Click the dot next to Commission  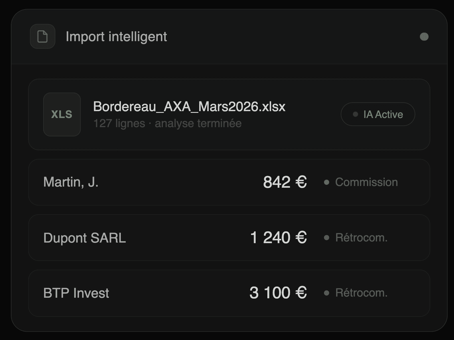tap(326, 182)
